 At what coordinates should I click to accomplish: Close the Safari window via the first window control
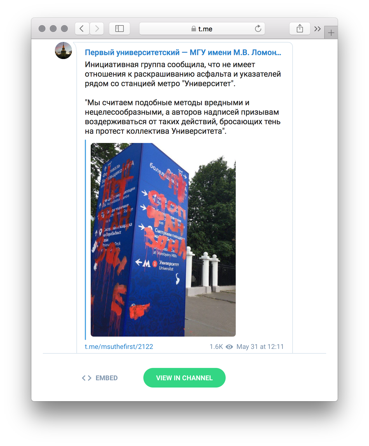(x=42, y=29)
